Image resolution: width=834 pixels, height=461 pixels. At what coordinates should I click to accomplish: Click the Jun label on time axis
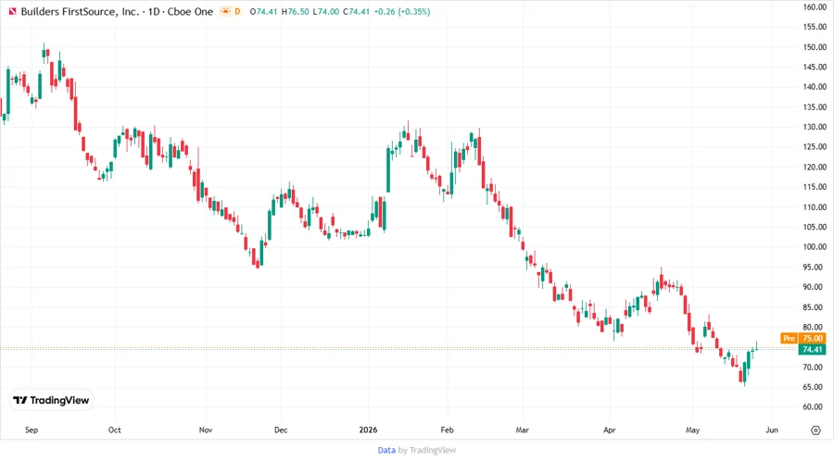tap(772, 430)
